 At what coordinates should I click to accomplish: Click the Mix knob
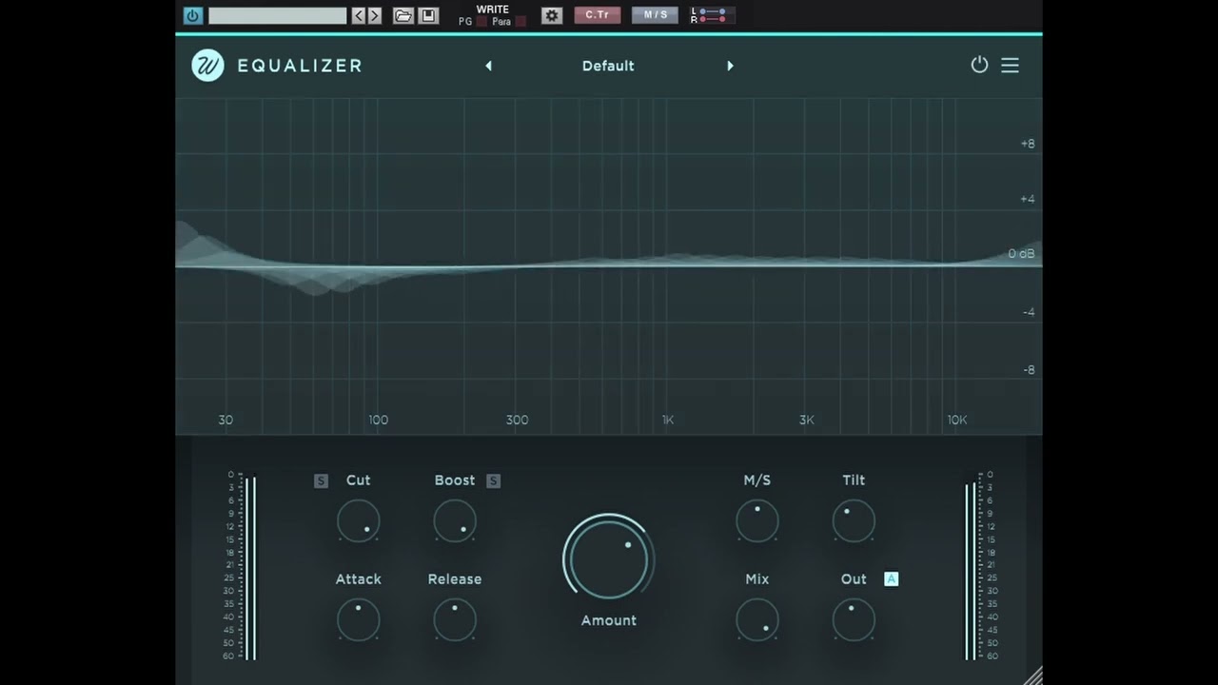click(757, 619)
